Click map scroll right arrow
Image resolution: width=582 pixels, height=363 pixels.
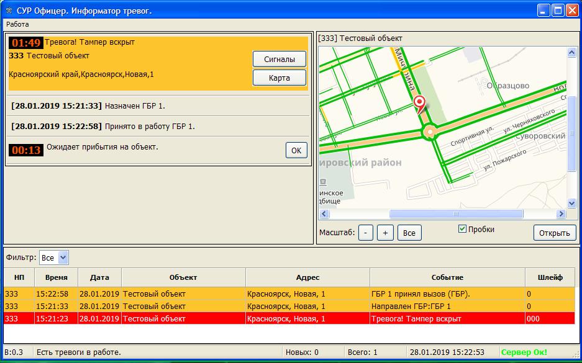pyautogui.click(x=561, y=214)
